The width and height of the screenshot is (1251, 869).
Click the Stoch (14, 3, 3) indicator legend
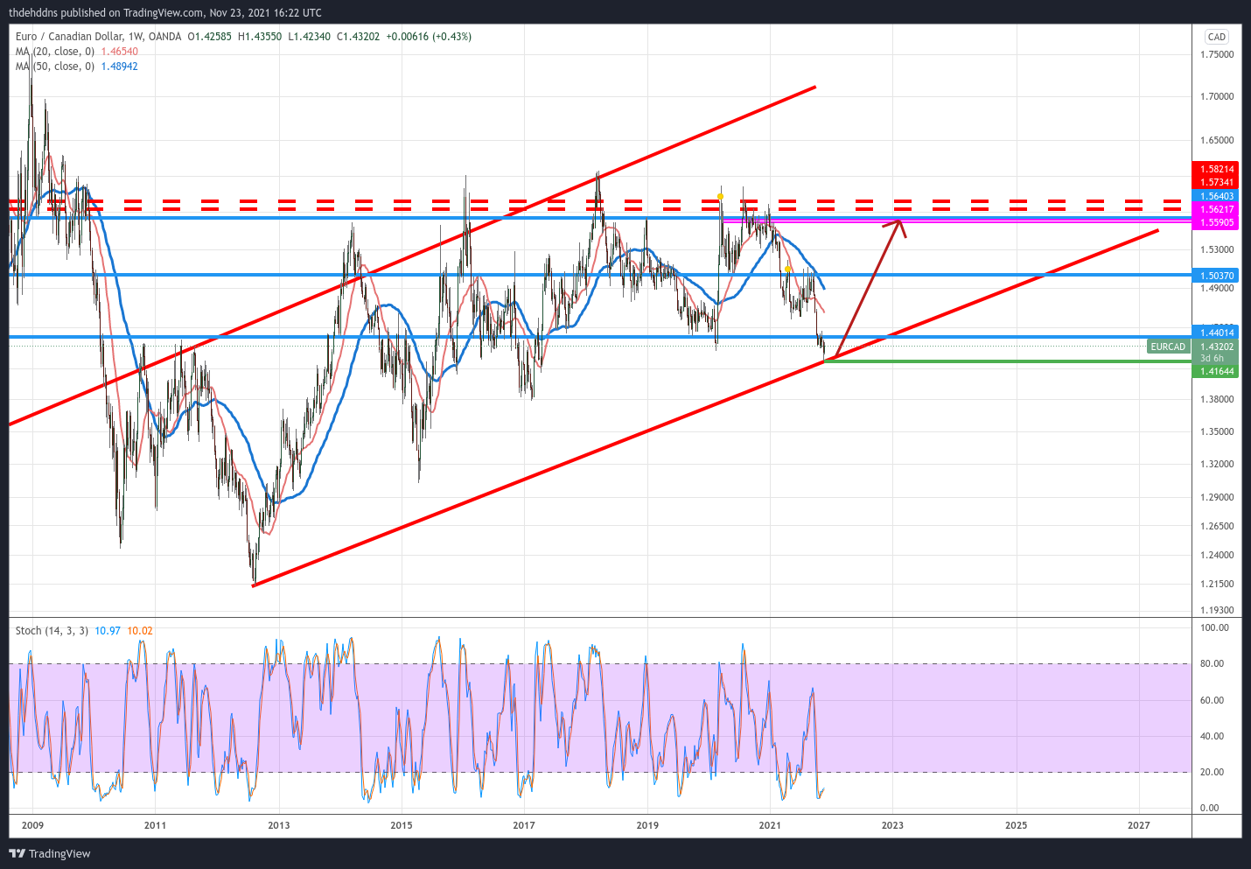(x=52, y=631)
